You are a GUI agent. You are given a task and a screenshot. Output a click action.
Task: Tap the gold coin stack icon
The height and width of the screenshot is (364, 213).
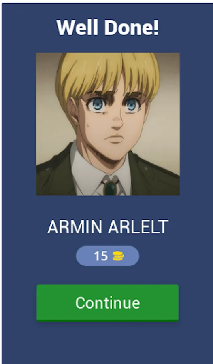click(x=118, y=256)
